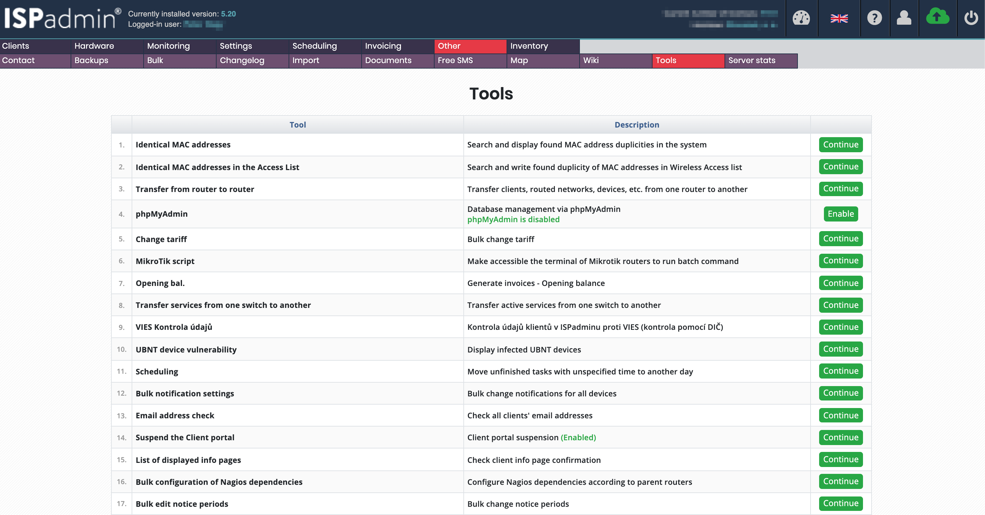Click 'Email address check' tool name
This screenshot has height=515, width=985.
(175, 416)
